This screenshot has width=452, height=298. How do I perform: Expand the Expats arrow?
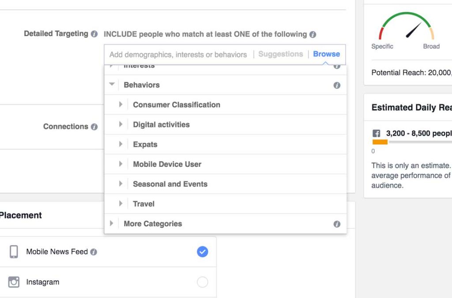(x=121, y=144)
